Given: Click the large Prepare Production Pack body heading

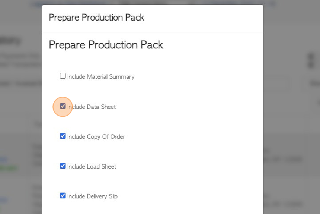Looking at the screenshot, I should 106,45.
